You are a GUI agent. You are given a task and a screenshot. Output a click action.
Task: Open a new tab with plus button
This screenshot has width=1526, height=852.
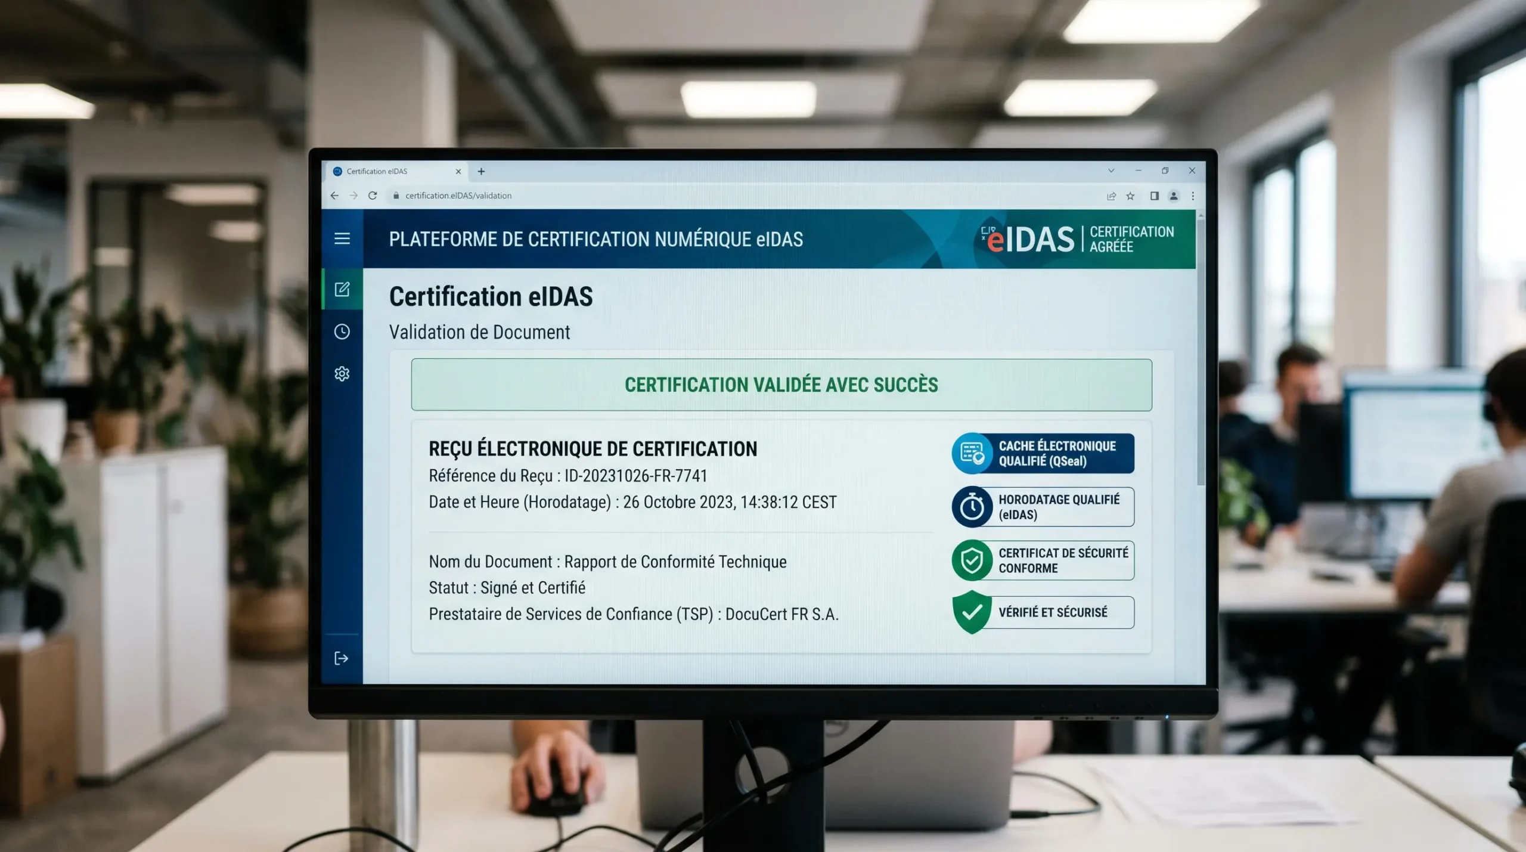tap(481, 172)
